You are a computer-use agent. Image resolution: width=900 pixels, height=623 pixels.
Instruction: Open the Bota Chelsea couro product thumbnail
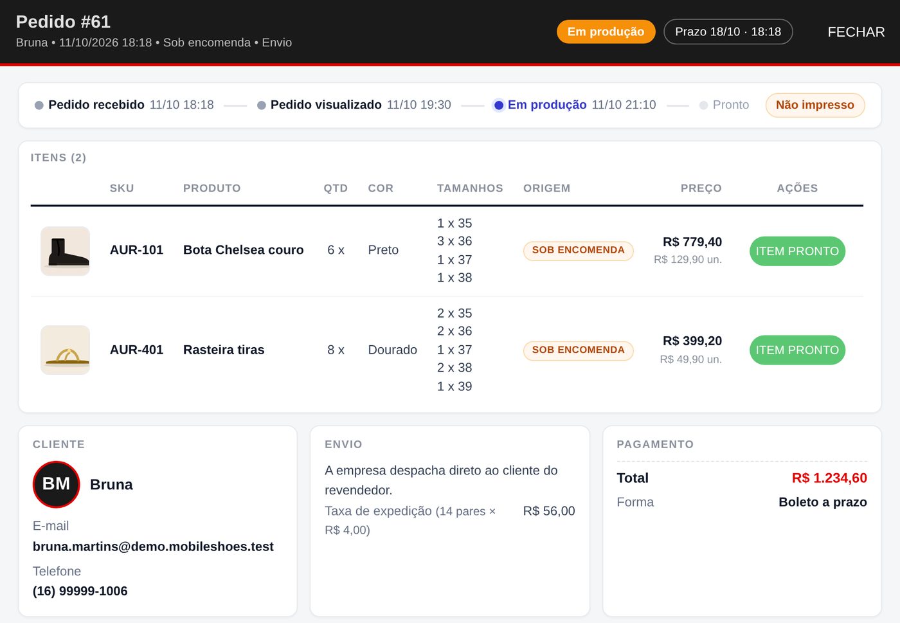[65, 251]
